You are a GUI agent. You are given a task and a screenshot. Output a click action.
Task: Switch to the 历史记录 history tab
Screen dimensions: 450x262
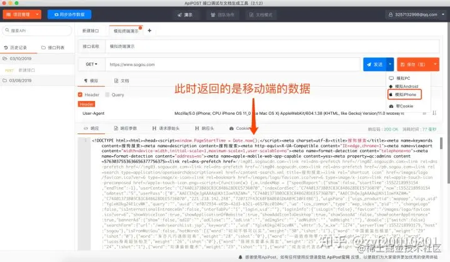(19, 47)
